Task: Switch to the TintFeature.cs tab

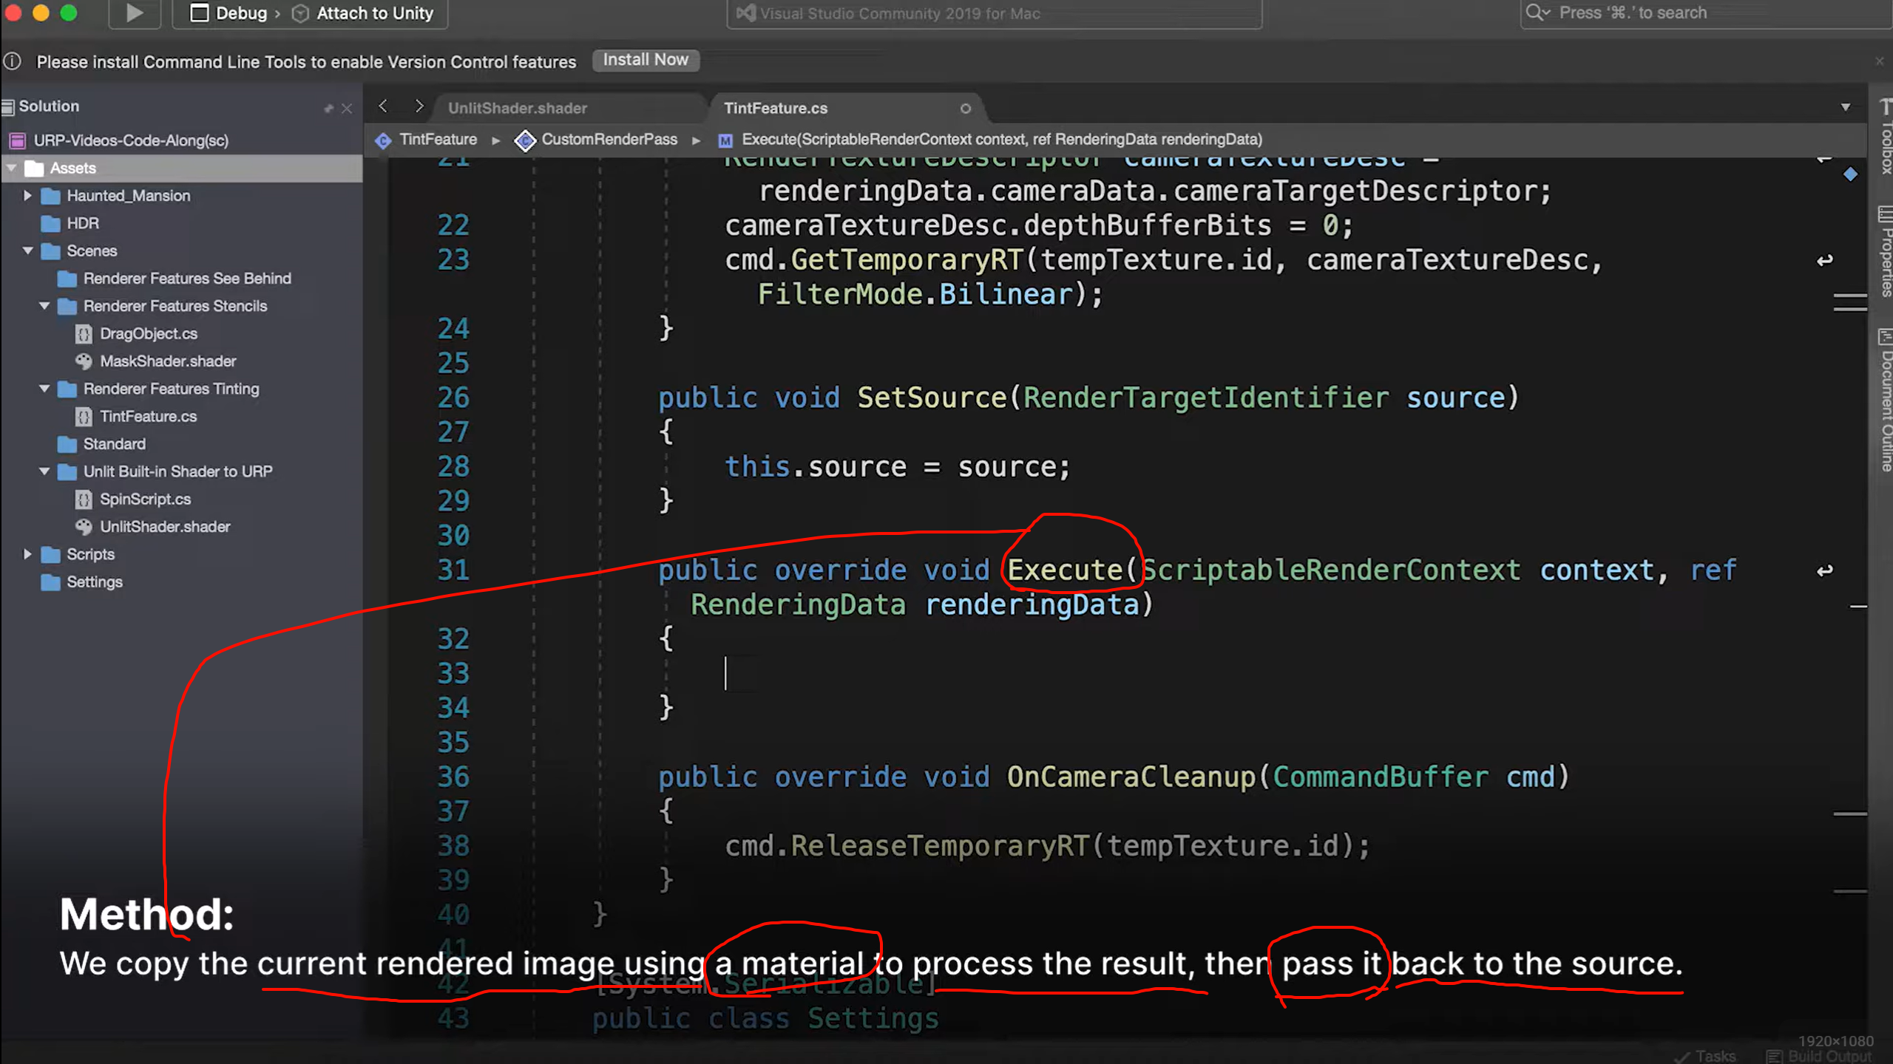Action: 776,108
